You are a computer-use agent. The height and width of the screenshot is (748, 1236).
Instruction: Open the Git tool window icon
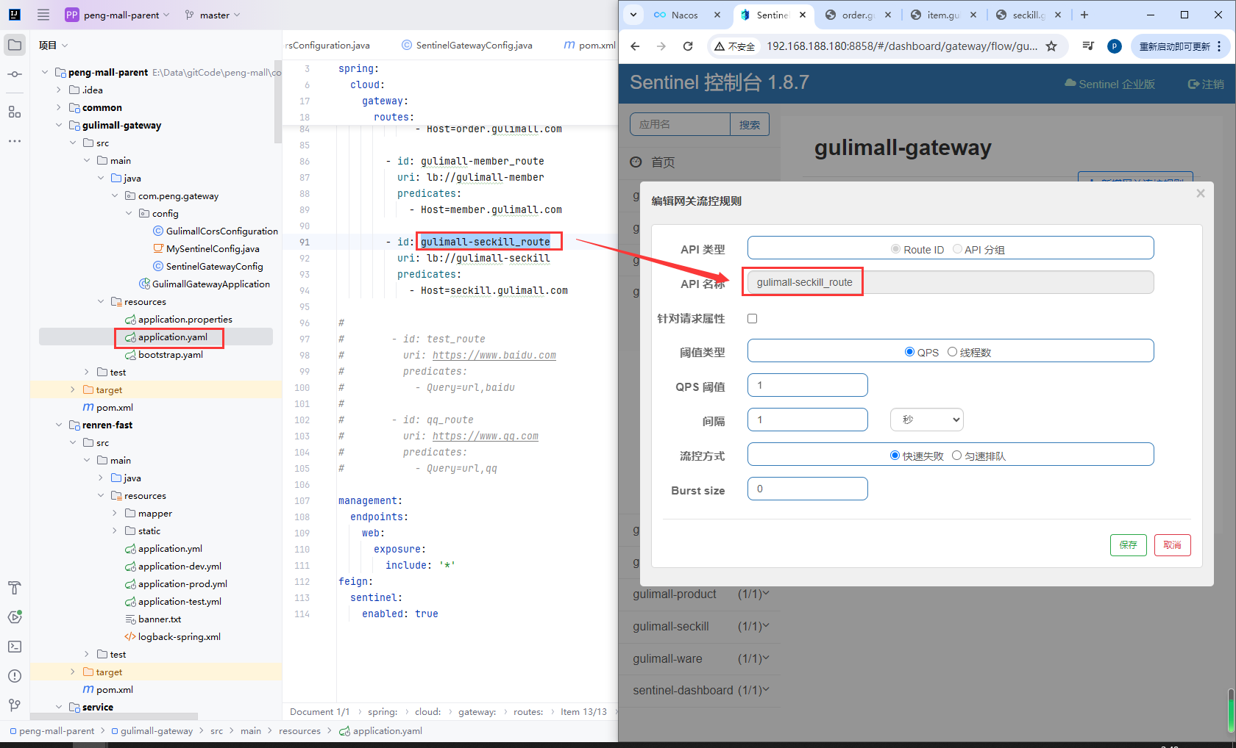tap(15, 705)
